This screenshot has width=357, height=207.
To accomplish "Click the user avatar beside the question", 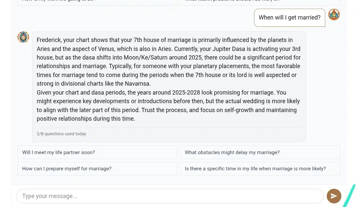I will coord(334,15).
